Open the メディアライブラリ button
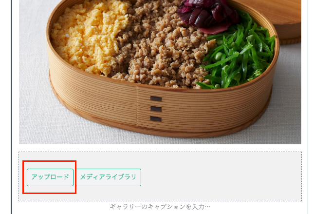Image resolution: width=313 pixels, height=214 pixels. pyautogui.click(x=109, y=177)
